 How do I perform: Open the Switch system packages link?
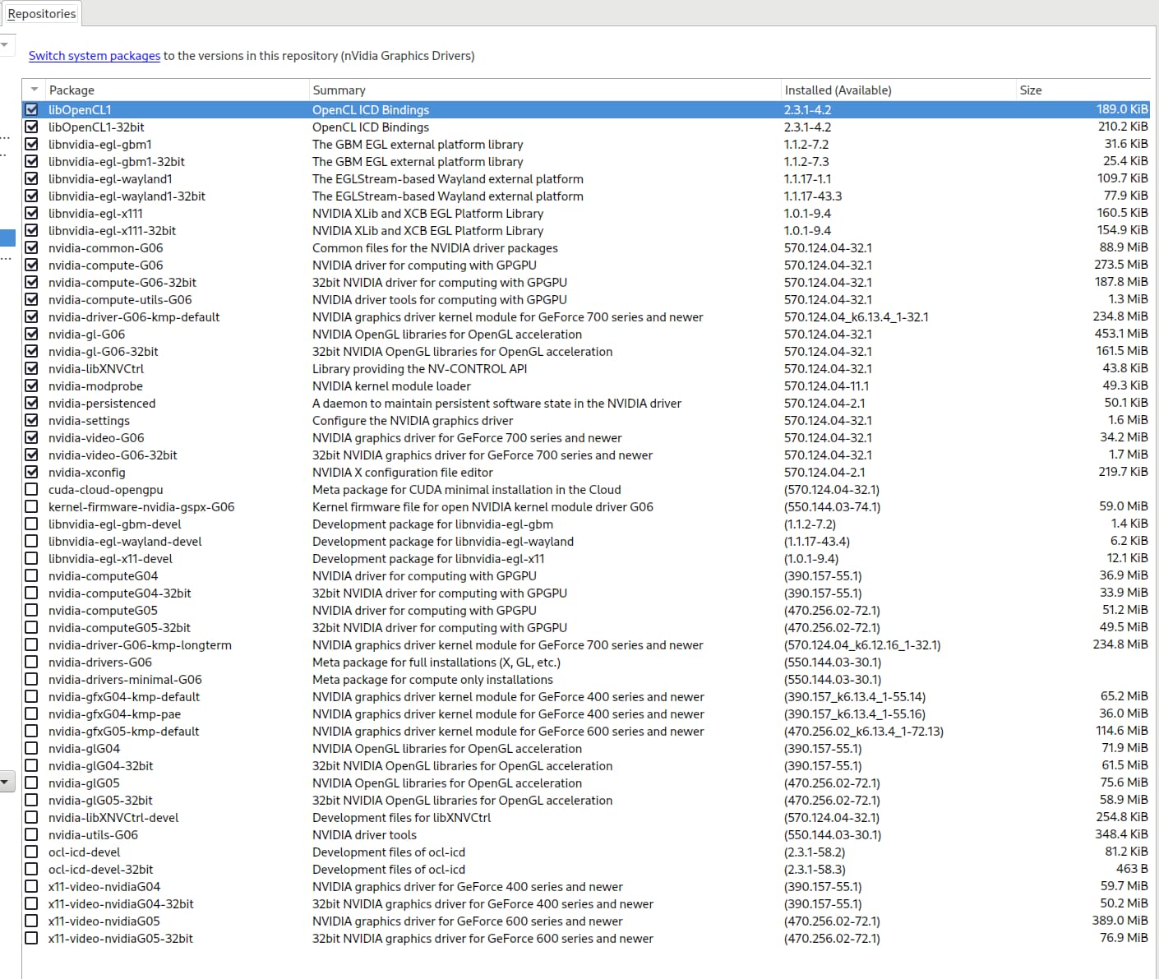coord(95,56)
